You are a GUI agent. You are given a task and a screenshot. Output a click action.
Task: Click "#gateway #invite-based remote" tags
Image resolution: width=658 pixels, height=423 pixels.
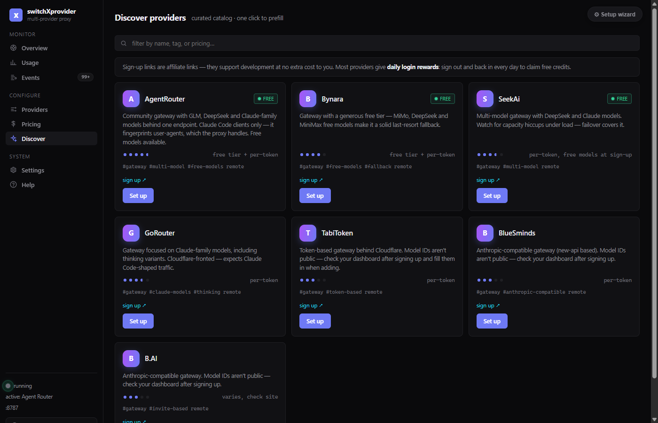[165, 408]
